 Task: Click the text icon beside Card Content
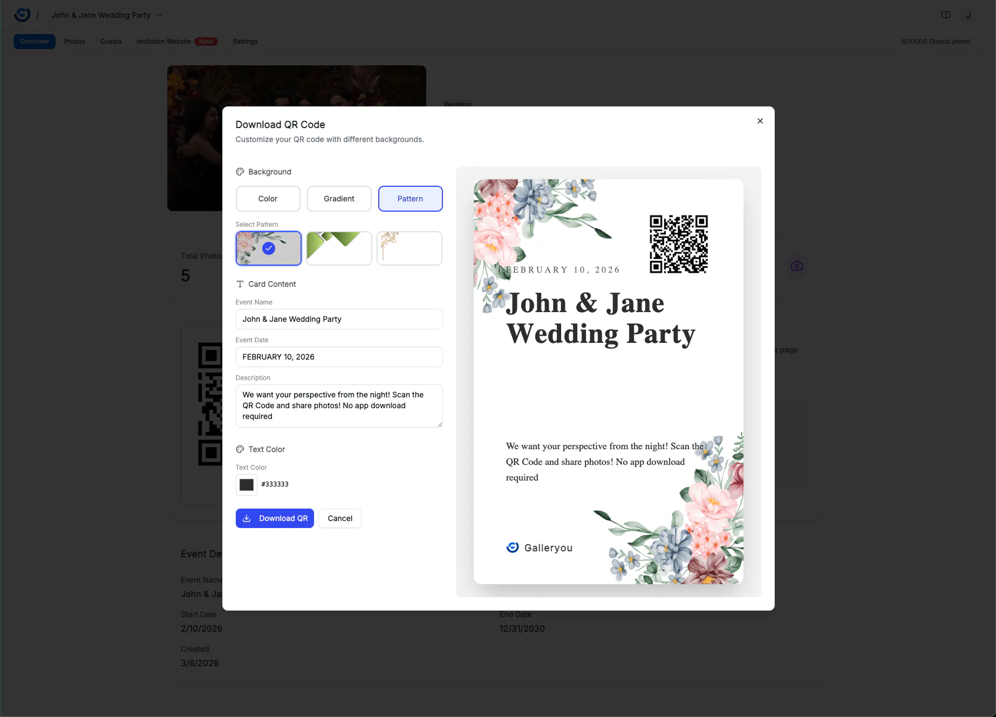(240, 284)
